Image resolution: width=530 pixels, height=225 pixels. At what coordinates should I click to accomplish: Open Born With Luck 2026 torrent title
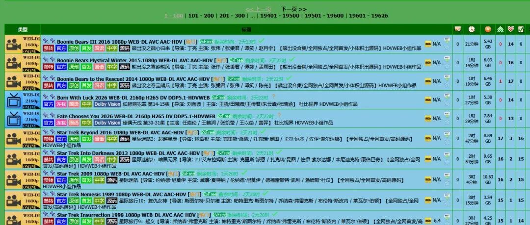pyautogui.click(x=133, y=98)
